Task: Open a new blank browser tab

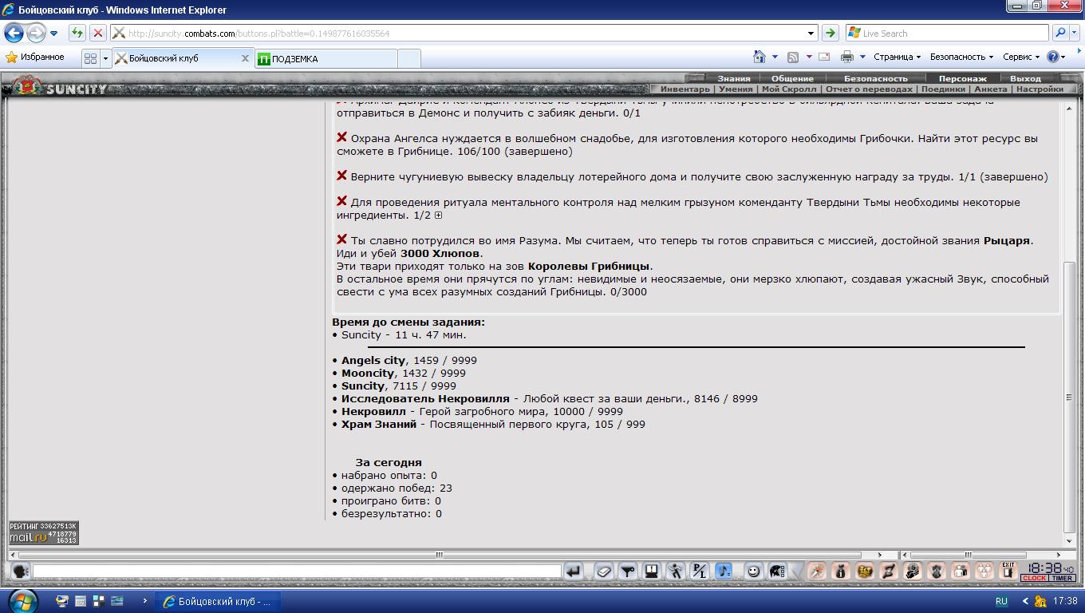Action: pos(408,58)
